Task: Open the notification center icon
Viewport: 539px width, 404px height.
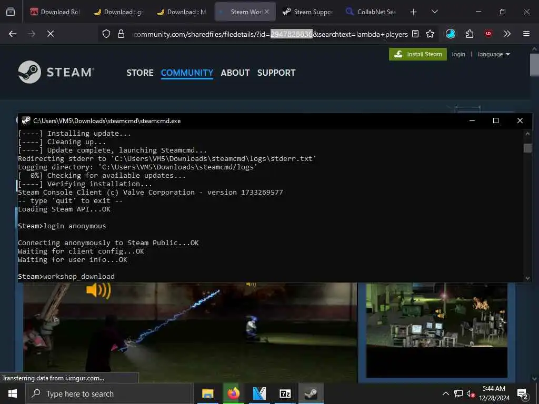Action: 523,395
